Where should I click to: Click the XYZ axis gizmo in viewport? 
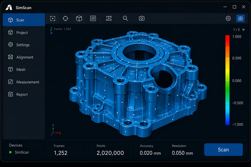tap(56, 130)
